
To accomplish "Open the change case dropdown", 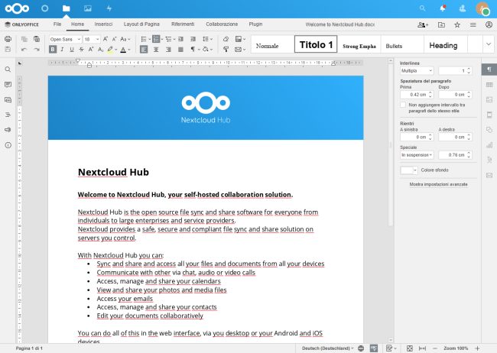I will [125, 39].
